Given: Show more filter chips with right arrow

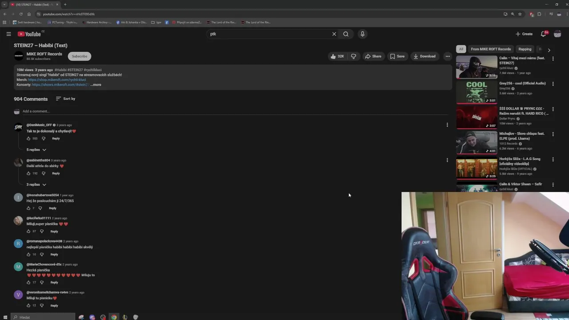Looking at the screenshot, I should point(549,50).
